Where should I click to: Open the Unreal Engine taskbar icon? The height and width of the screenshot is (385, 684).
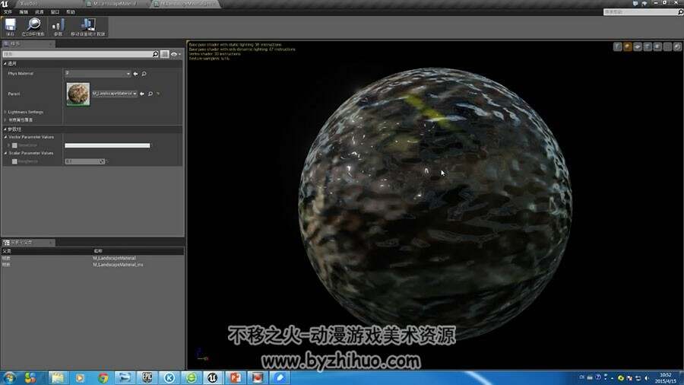point(213,377)
